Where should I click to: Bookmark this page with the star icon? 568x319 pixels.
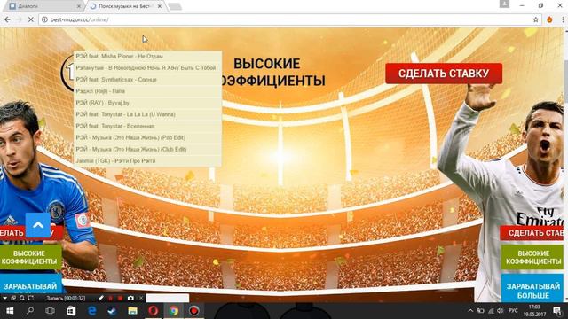pyautogui.click(x=536, y=19)
